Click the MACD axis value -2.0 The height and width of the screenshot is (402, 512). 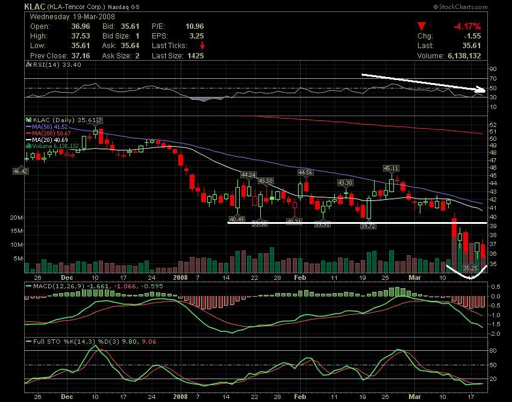pos(495,334)
